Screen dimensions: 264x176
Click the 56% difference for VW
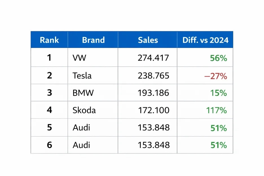219,58
